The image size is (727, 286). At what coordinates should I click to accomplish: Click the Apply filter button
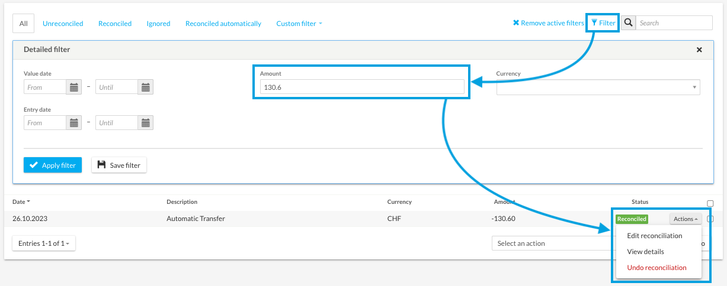[x=53, y=165]
